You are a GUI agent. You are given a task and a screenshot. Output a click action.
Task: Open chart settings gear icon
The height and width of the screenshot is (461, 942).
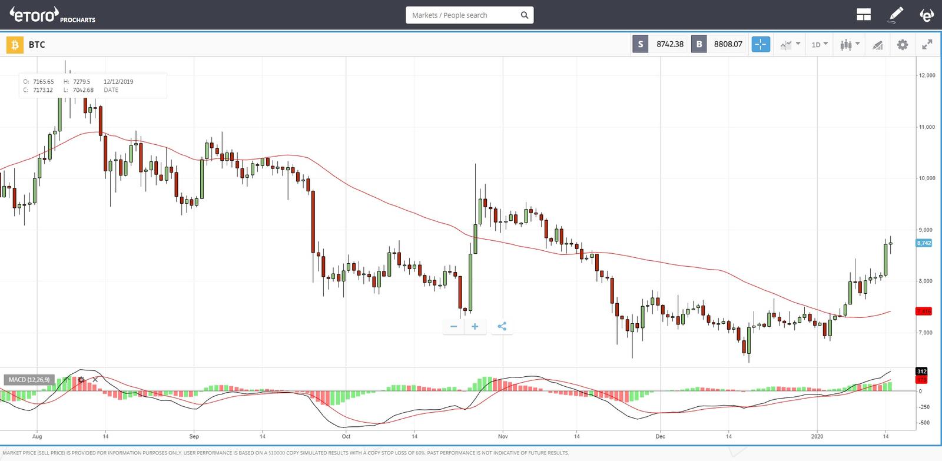click(x=902, y=44)
